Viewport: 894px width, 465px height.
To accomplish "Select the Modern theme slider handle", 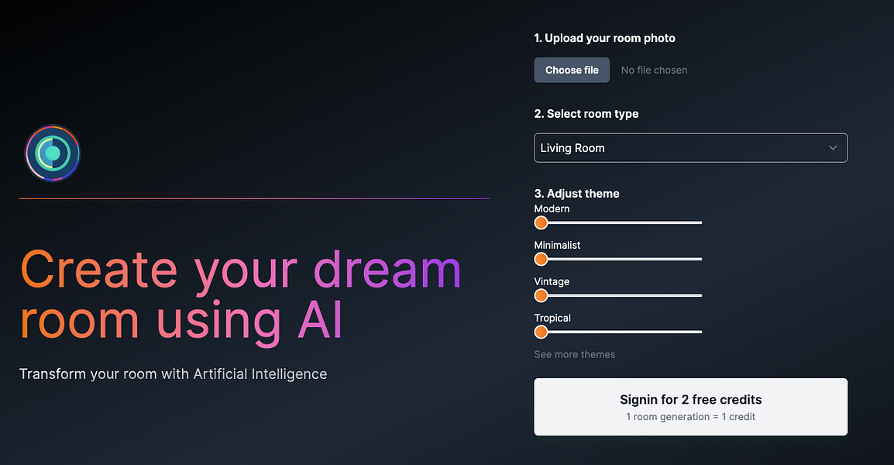I will (x=540, y=222).
